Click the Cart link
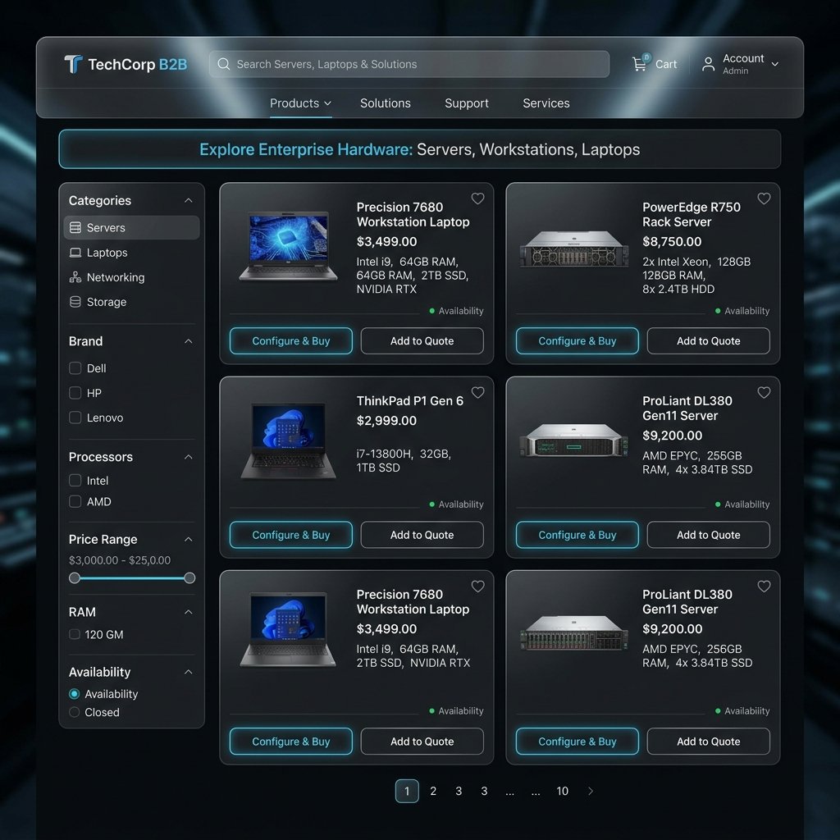Screen dimensions: 840x840 (666, 64)
